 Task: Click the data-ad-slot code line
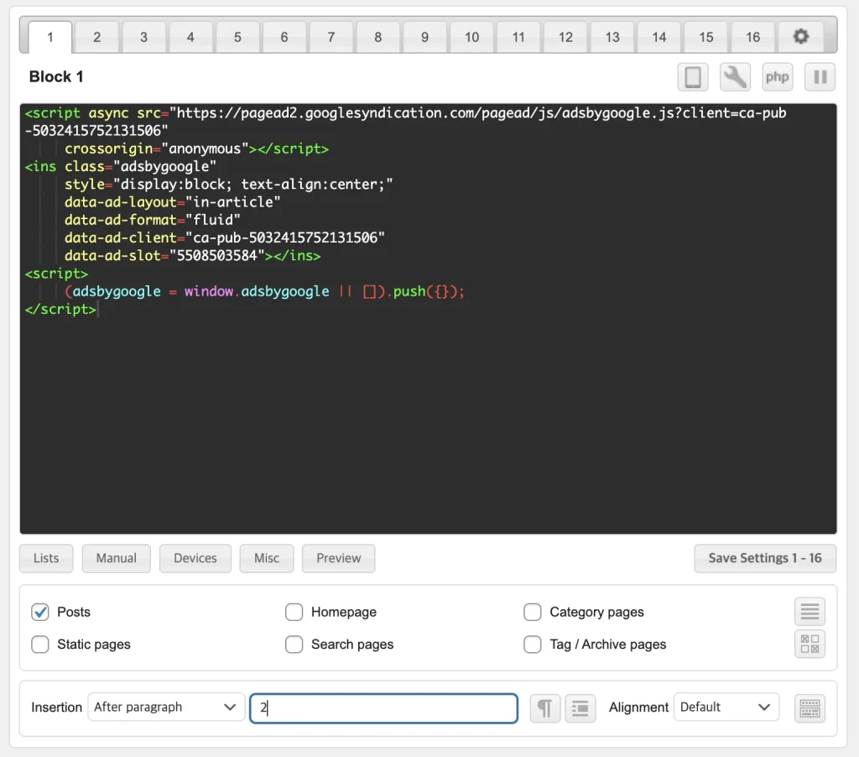point(192,255)
